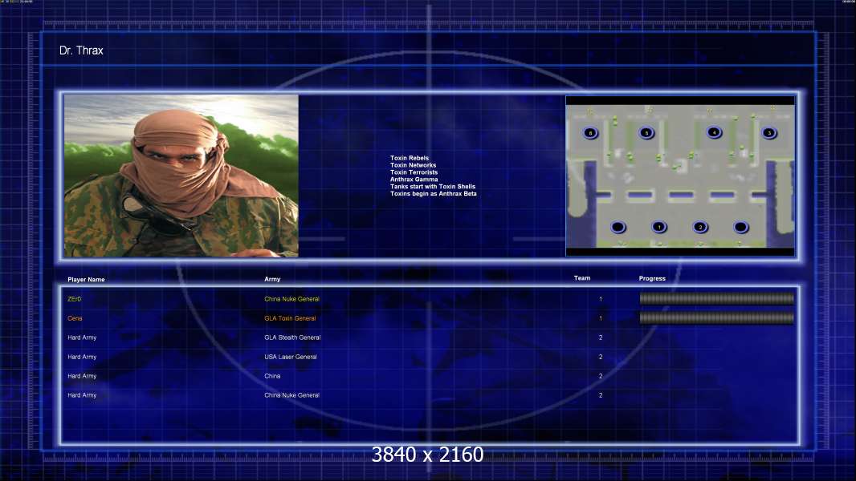
Task: Click start position marker 1 on minimap
Action: point(659,227)
